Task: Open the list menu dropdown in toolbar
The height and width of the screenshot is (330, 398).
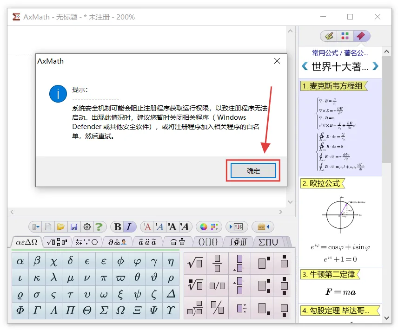Action: (x=35, y=226)
